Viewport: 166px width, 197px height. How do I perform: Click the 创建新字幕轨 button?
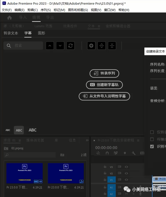pos(104,85)
